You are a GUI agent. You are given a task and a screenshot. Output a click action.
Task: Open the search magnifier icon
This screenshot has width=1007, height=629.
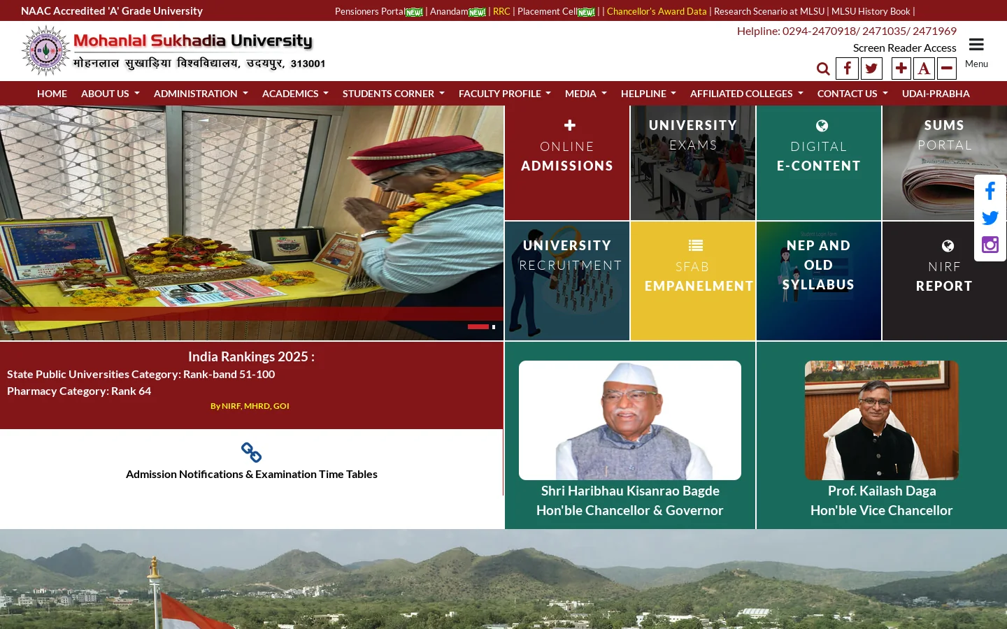pos(823,68)
